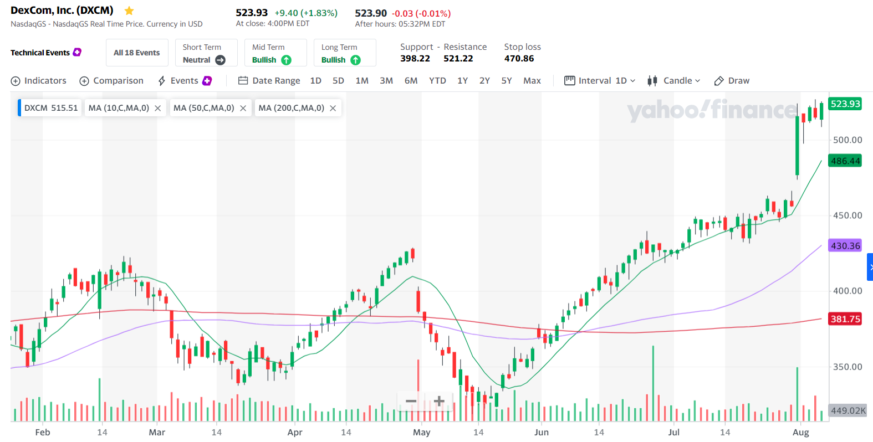Click the after hours price 523.90
The height and width of the screenshot is (442, 873).
click(371, 13)
